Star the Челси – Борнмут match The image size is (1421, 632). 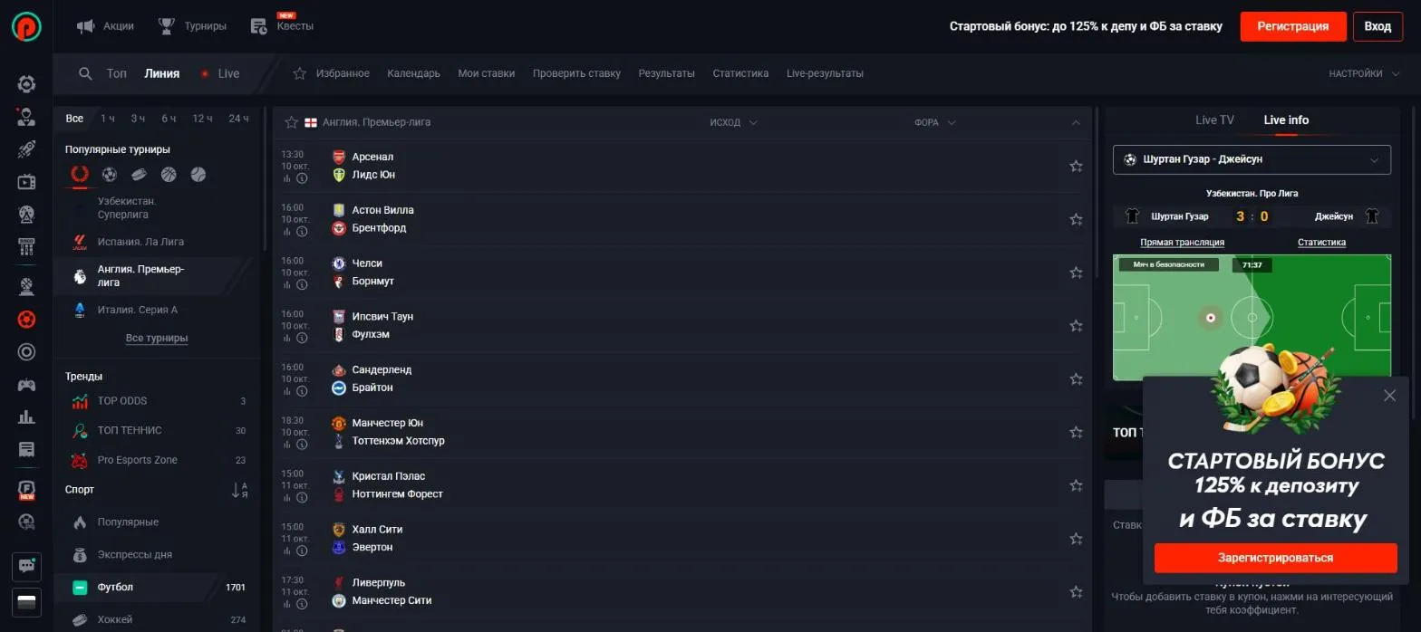(1076, 273)
